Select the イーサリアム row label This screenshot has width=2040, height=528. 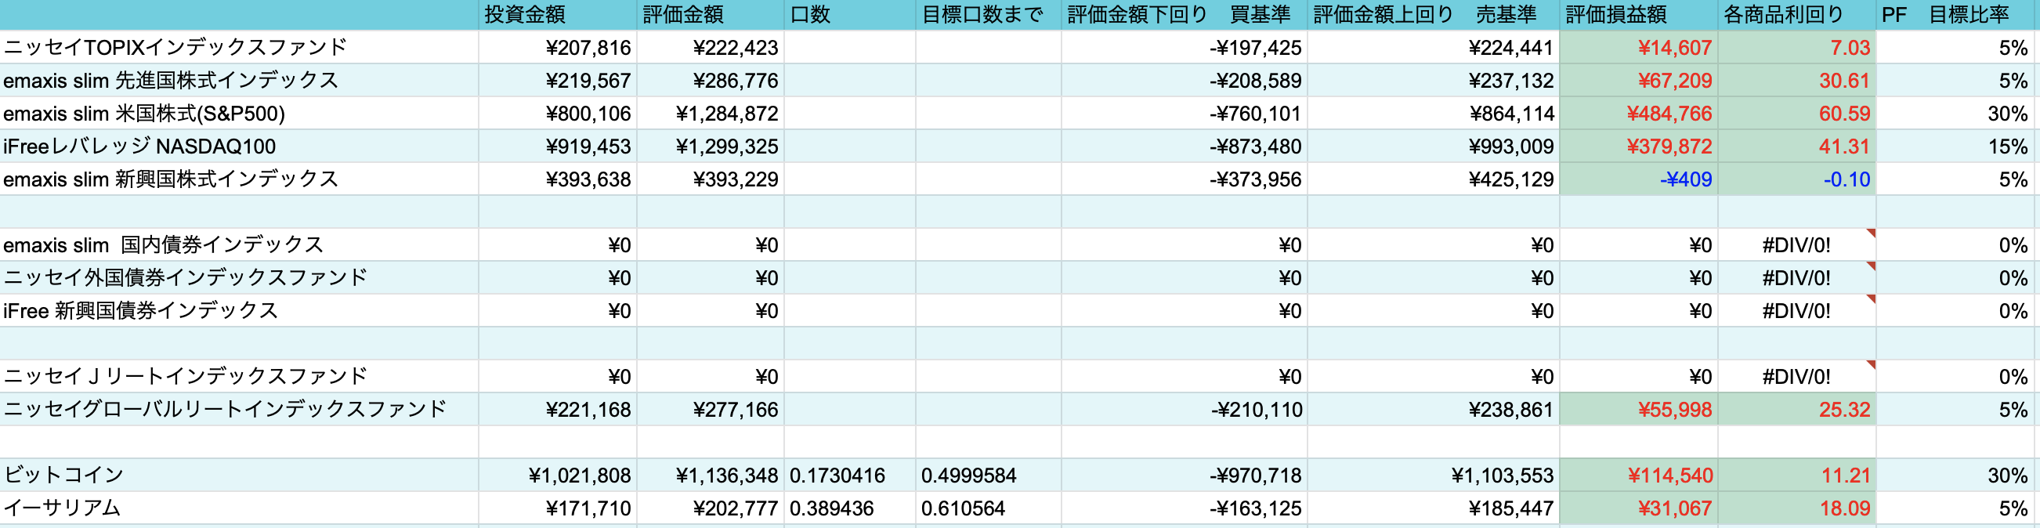point(239,508)
